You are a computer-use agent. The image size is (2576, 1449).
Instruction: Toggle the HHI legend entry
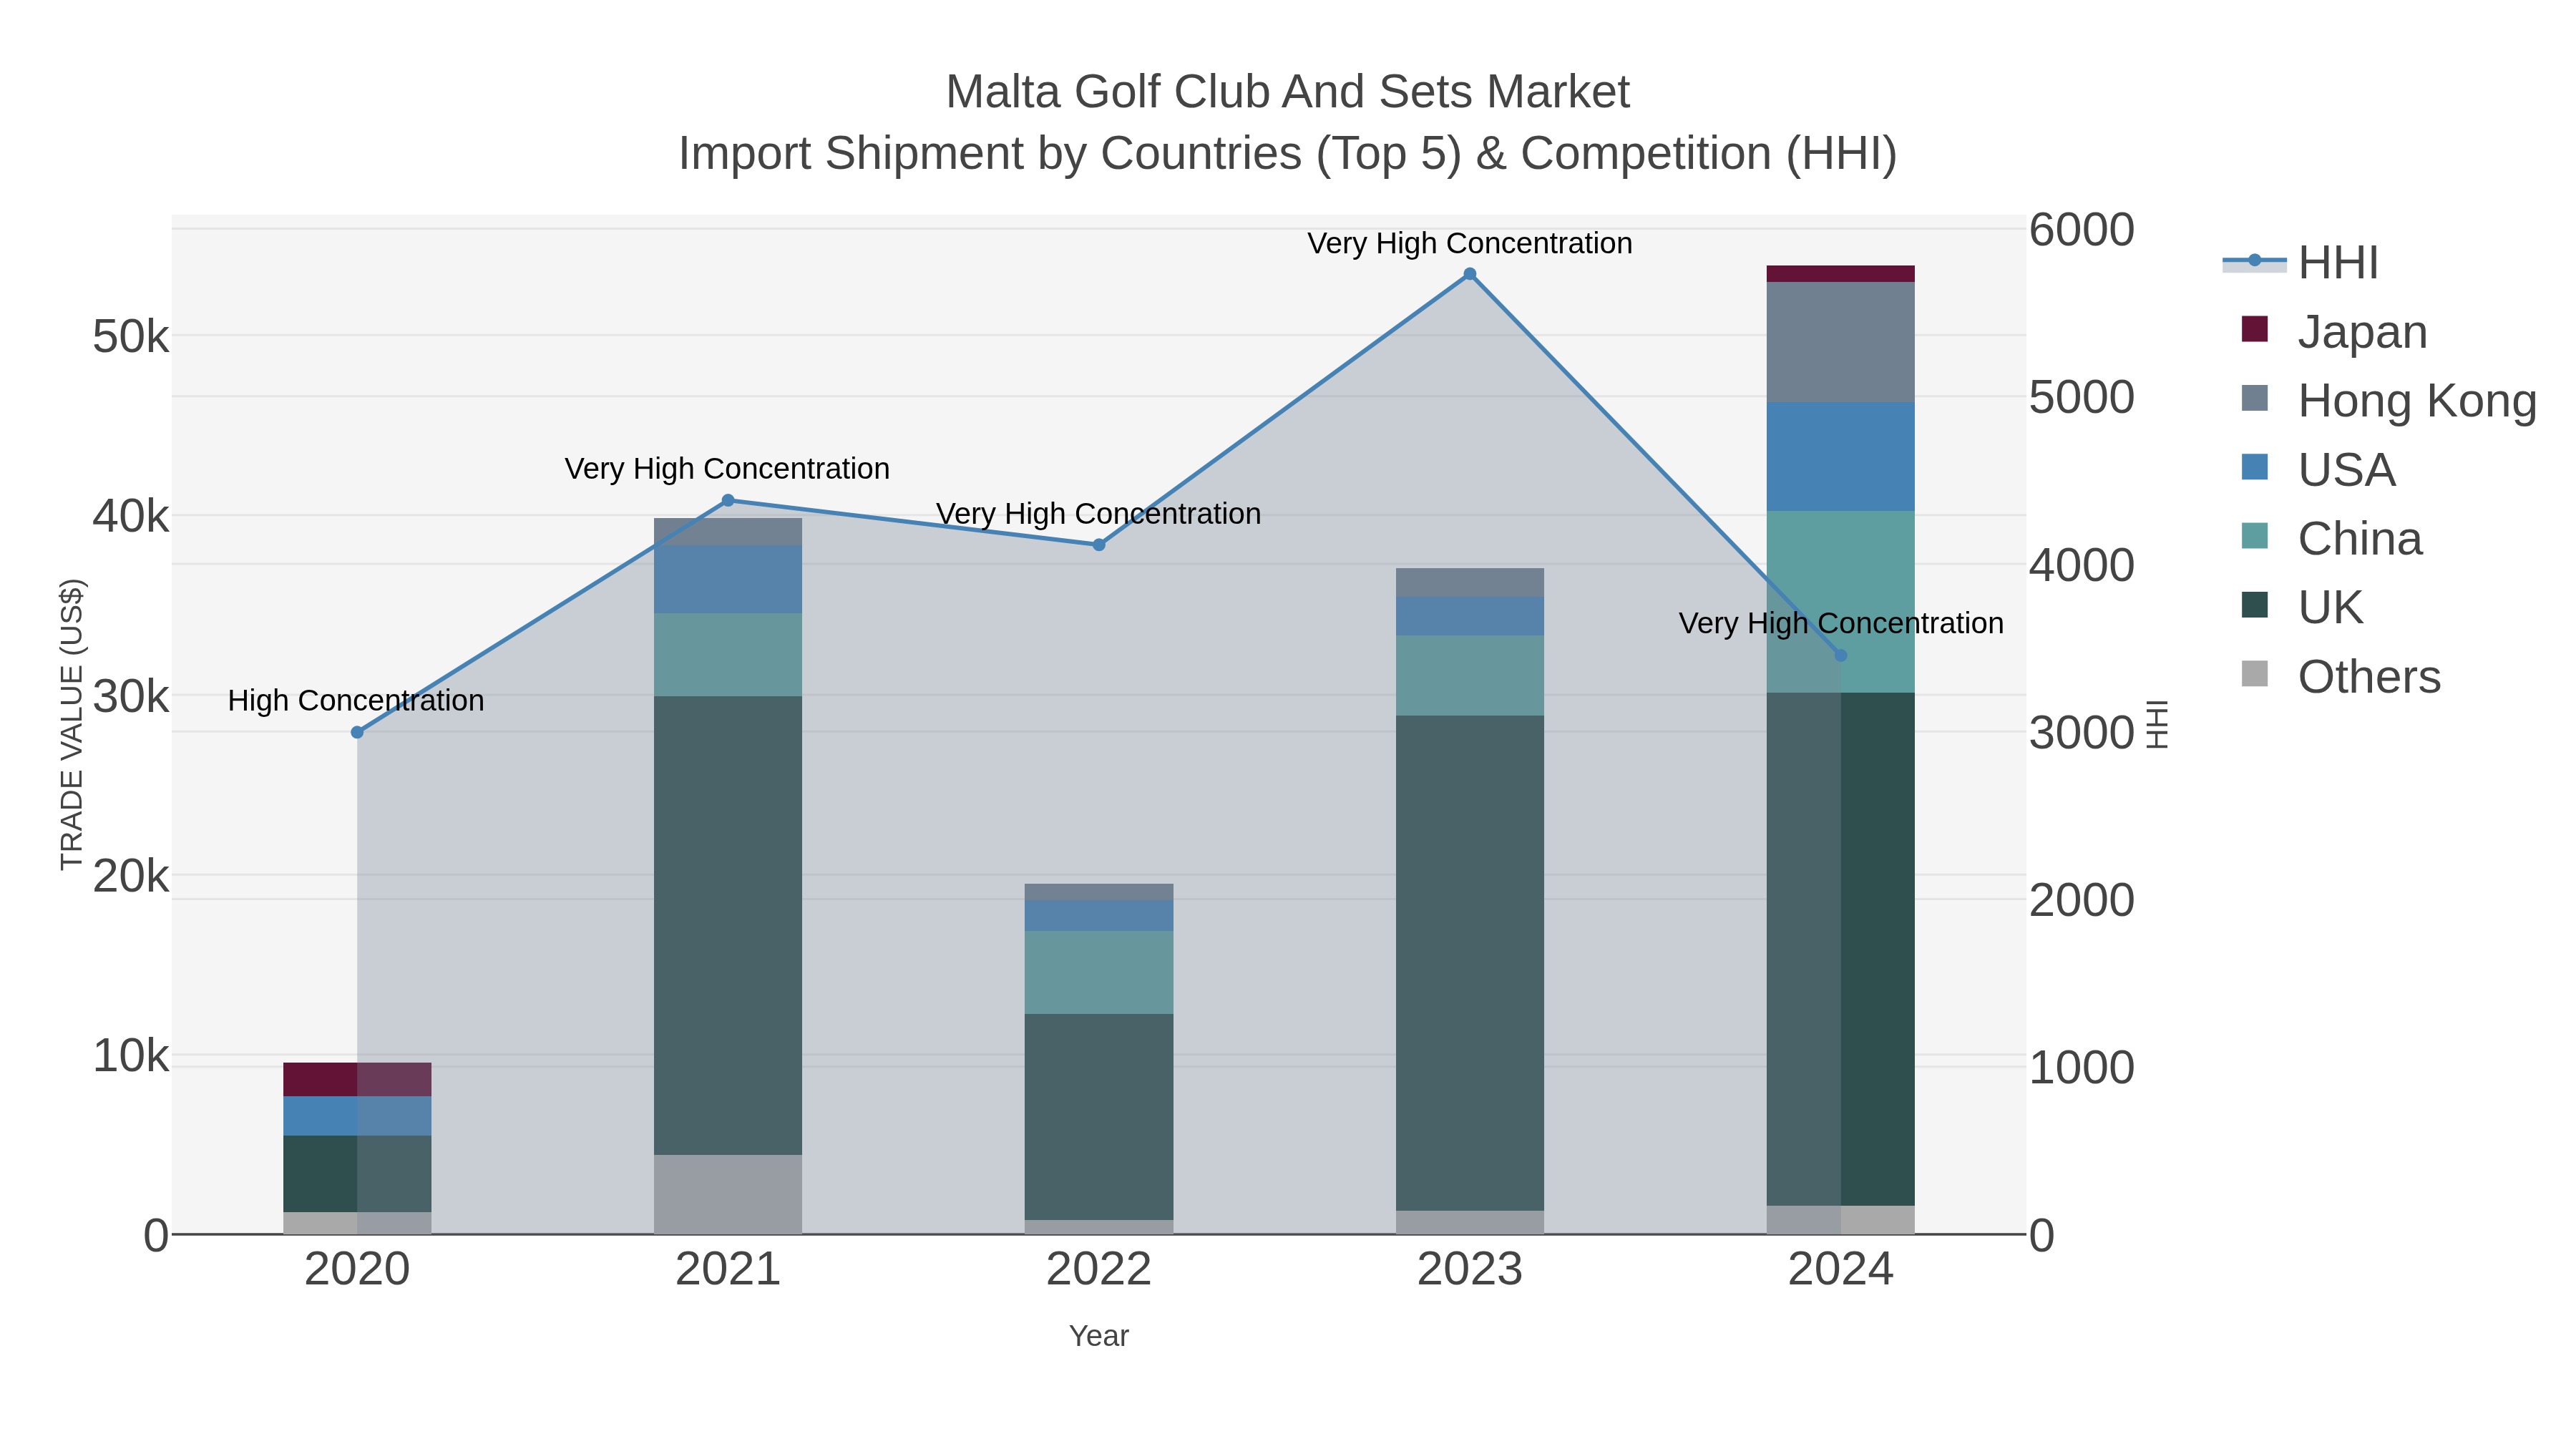click(2300, 263)
